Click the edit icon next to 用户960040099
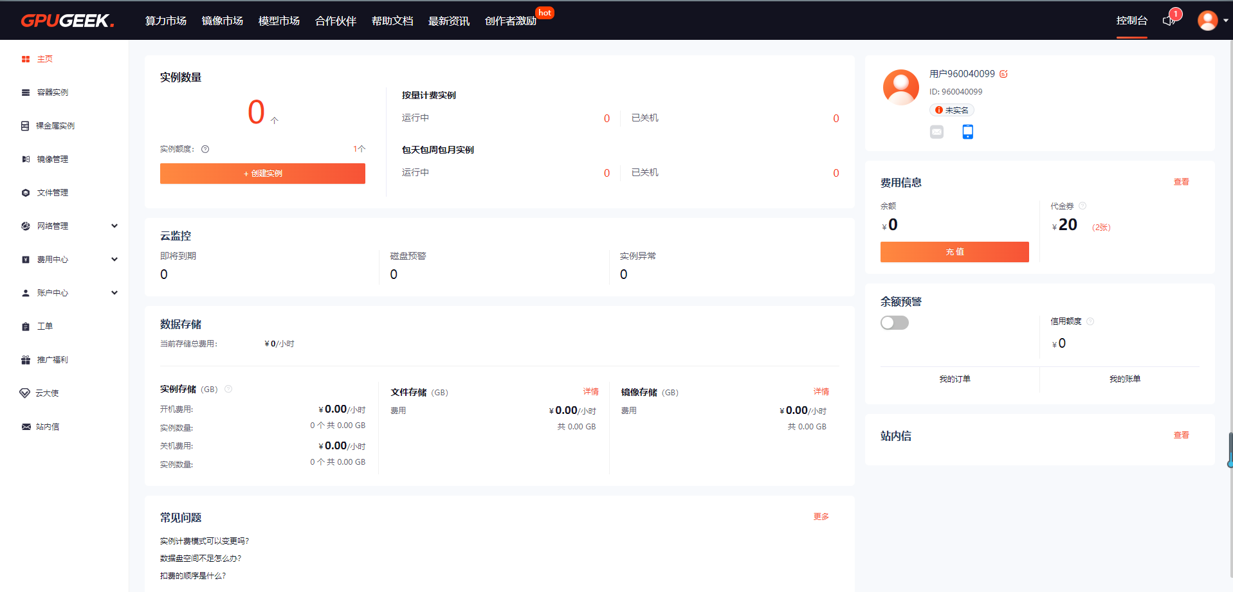The width and height of the screenshot is (1233, 592). point(1004,73)
